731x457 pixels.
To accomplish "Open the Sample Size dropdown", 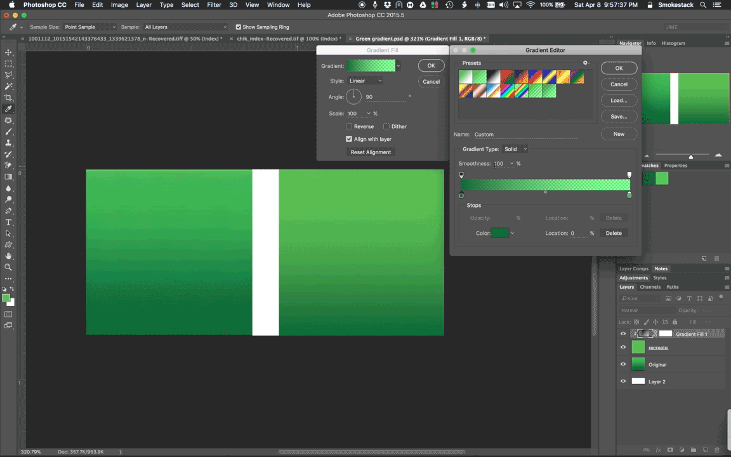I will point(89,27).
